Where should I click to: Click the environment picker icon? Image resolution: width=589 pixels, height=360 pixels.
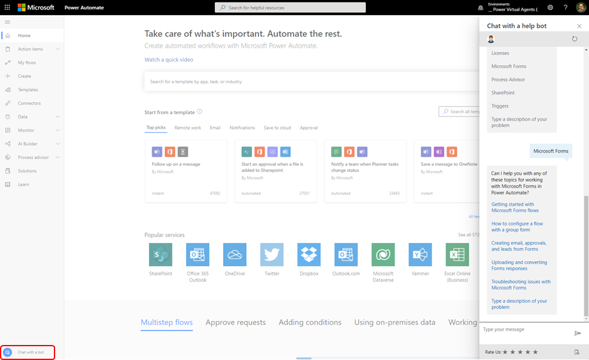(x=481, y=8)
